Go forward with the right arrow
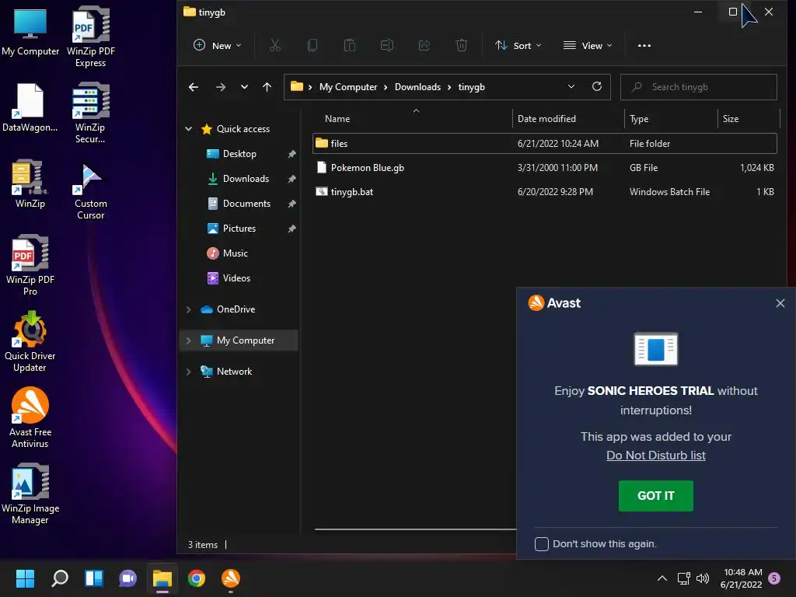 point(220,87)
